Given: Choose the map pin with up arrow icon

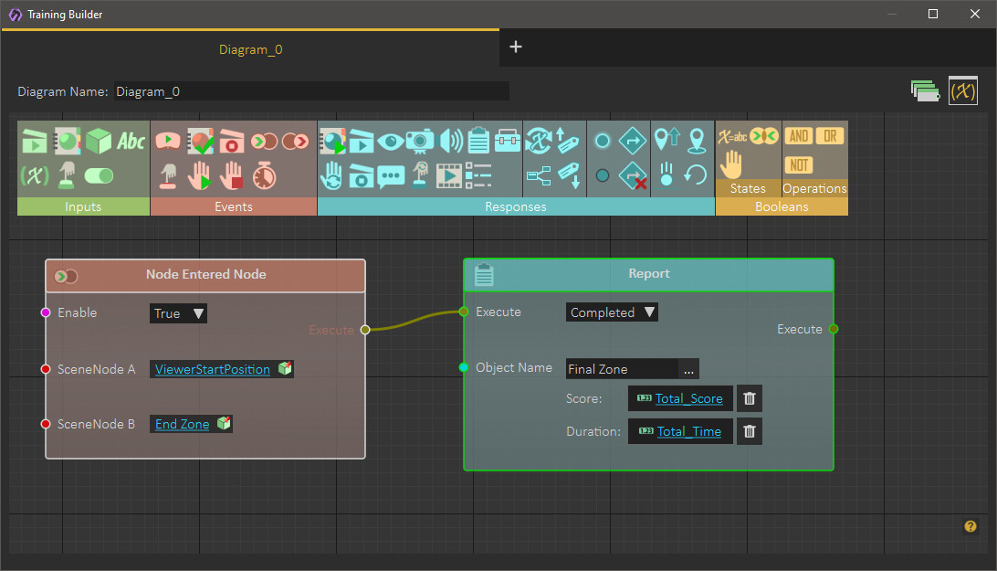Looking at the screenshot, I should pos(666,140).
